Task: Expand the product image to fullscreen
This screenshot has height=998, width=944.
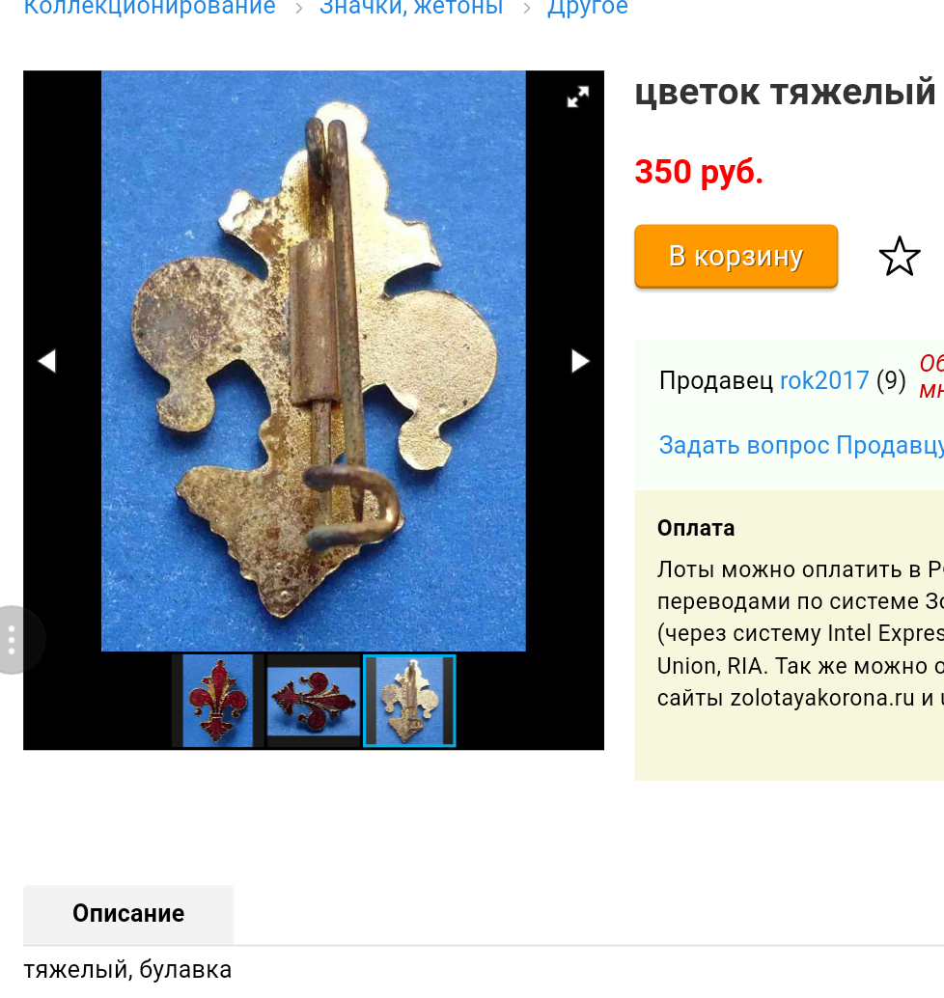Action: pyautogui.click(x=578, y=97)
